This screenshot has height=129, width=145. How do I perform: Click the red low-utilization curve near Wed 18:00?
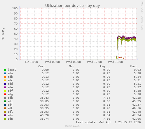click(120, 58)
